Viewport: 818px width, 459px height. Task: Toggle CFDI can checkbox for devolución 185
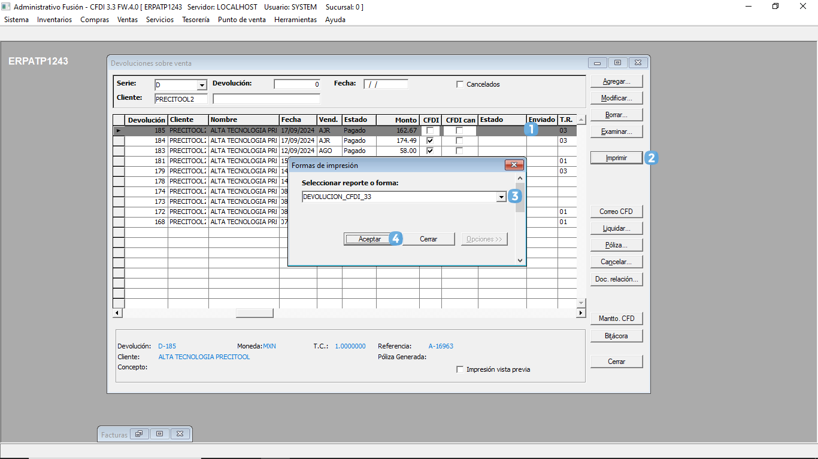[x=459, y=130]
